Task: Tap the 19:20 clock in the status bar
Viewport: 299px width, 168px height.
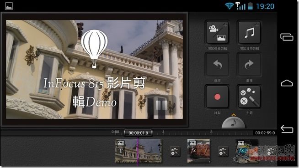Action: [x=265, y=6]
